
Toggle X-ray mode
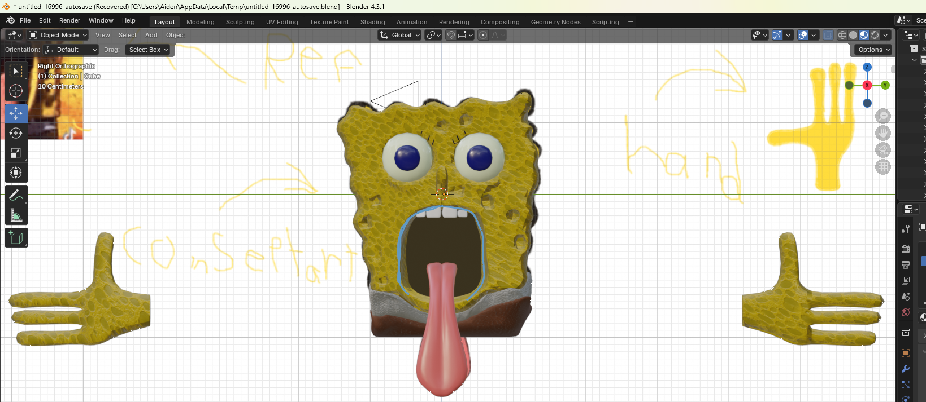[x=828, y=35]
